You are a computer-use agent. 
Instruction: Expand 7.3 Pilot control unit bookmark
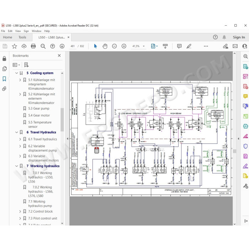20,218
